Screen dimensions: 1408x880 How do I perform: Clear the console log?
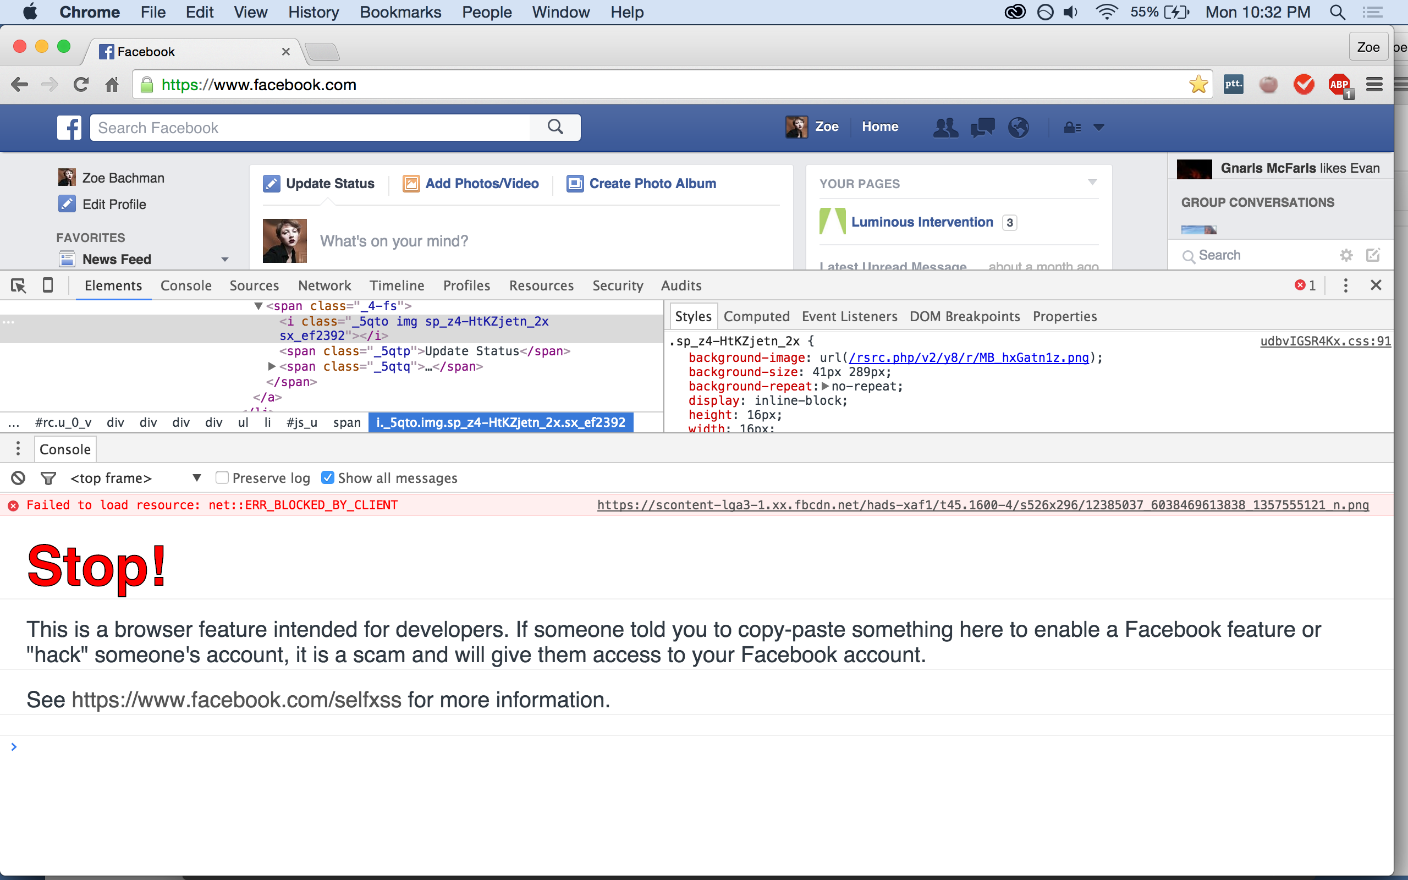[x=18, y=479]
